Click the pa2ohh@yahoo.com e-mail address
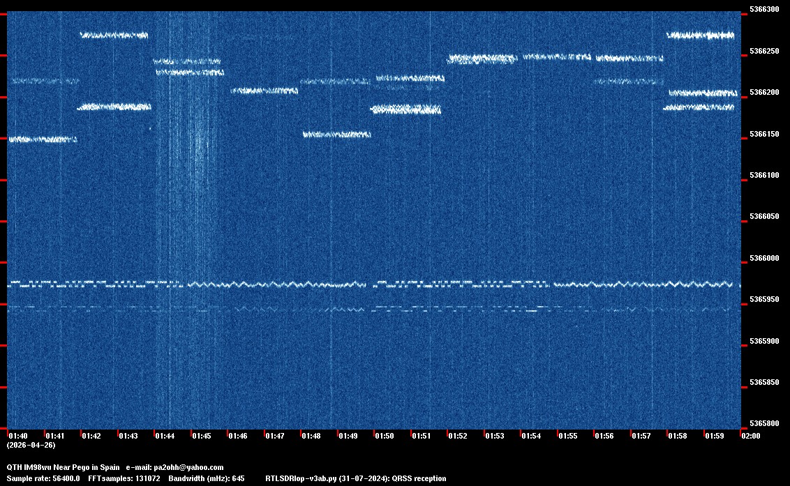Screen dimensions: 790x486 [x=188, y=467]
